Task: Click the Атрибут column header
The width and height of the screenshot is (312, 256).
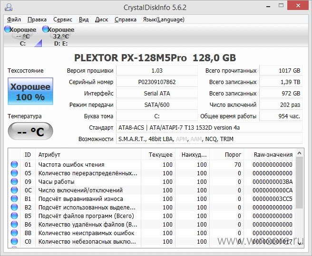Action: 88,155
